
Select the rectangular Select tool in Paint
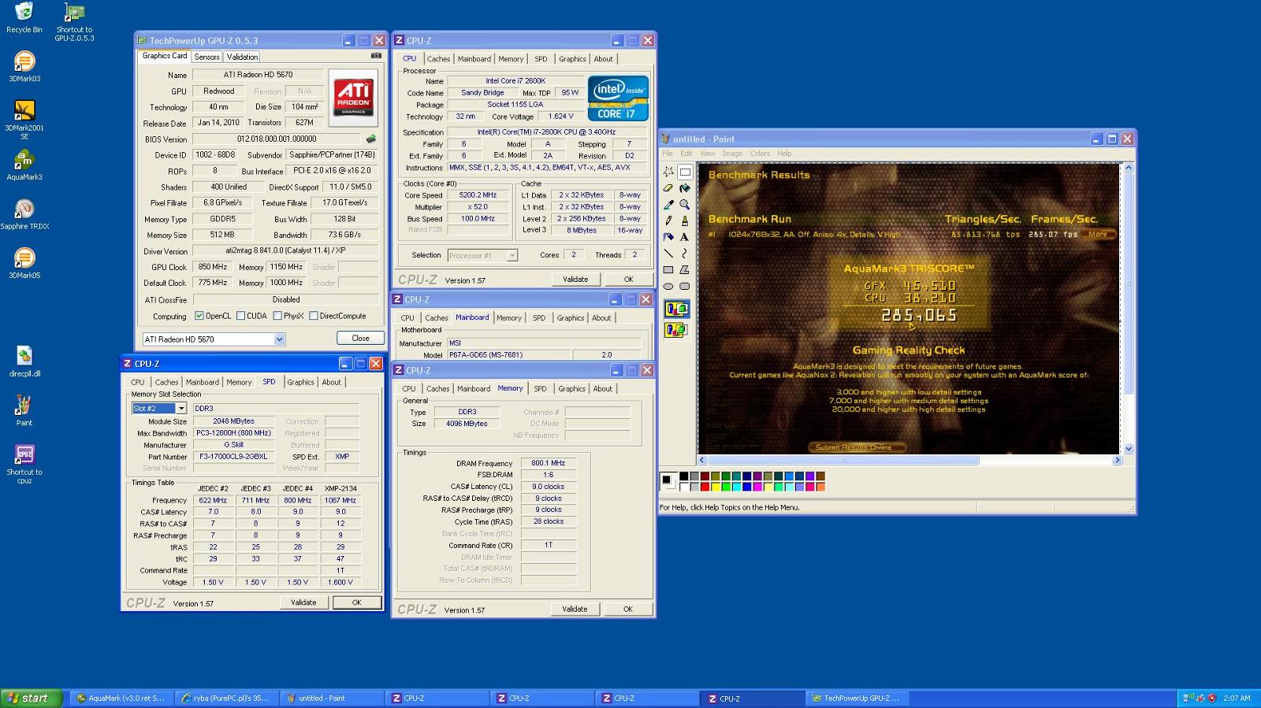pos(684,172)
